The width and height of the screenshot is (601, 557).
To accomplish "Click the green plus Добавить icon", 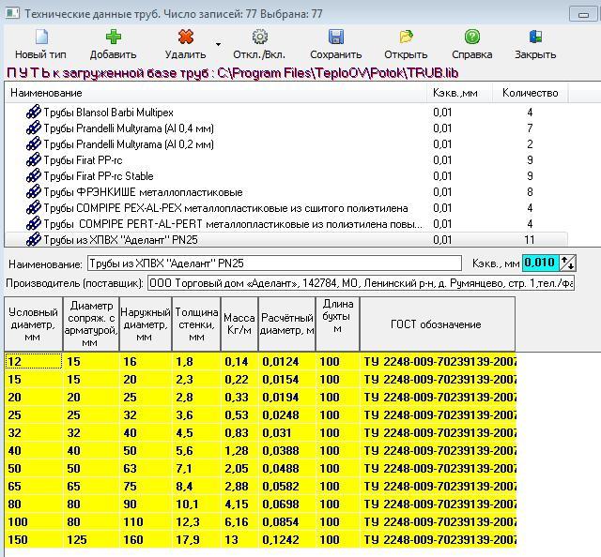I will (113, 38).
